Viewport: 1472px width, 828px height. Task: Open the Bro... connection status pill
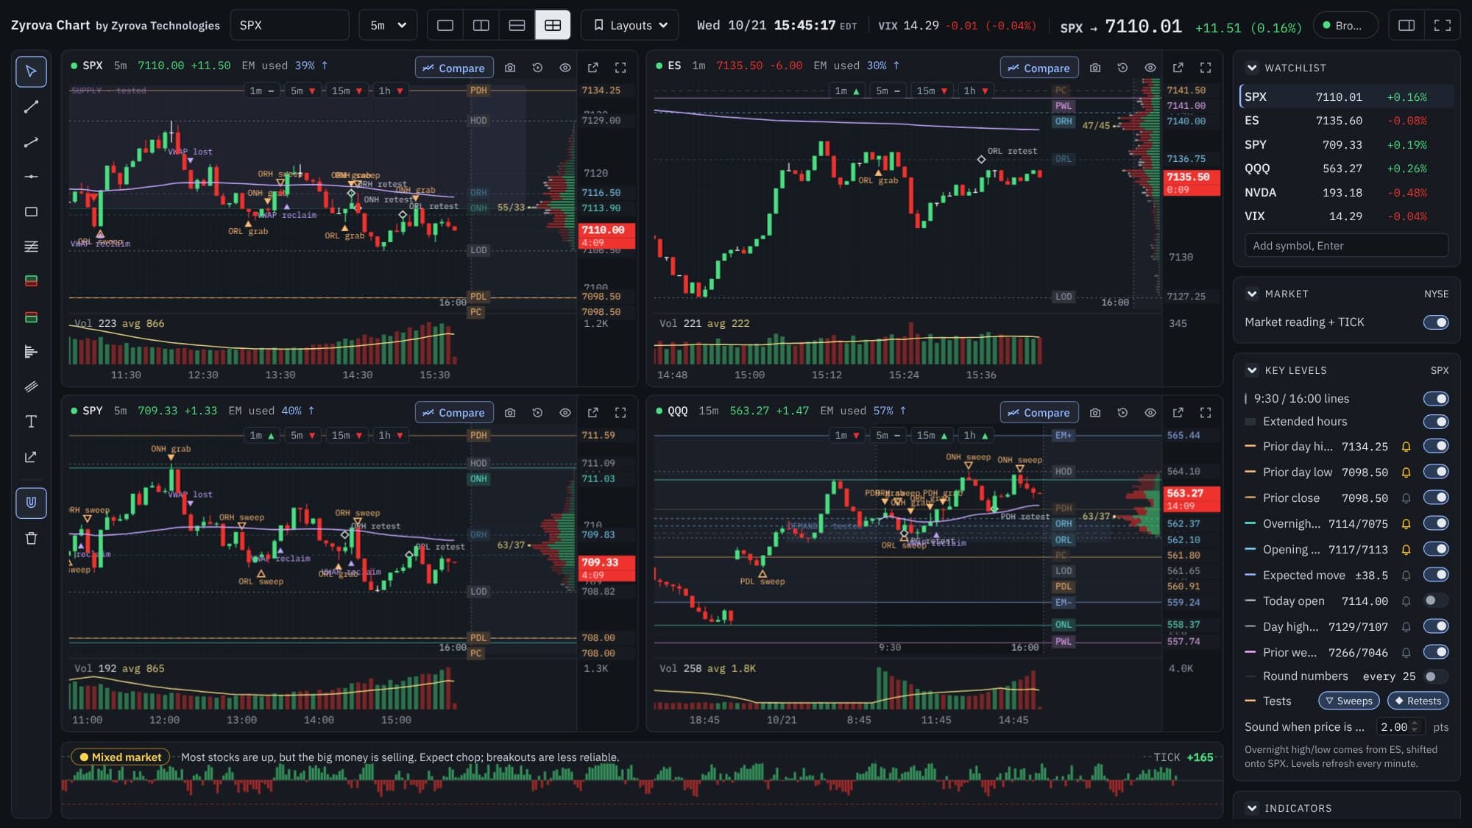point(1345,25)
